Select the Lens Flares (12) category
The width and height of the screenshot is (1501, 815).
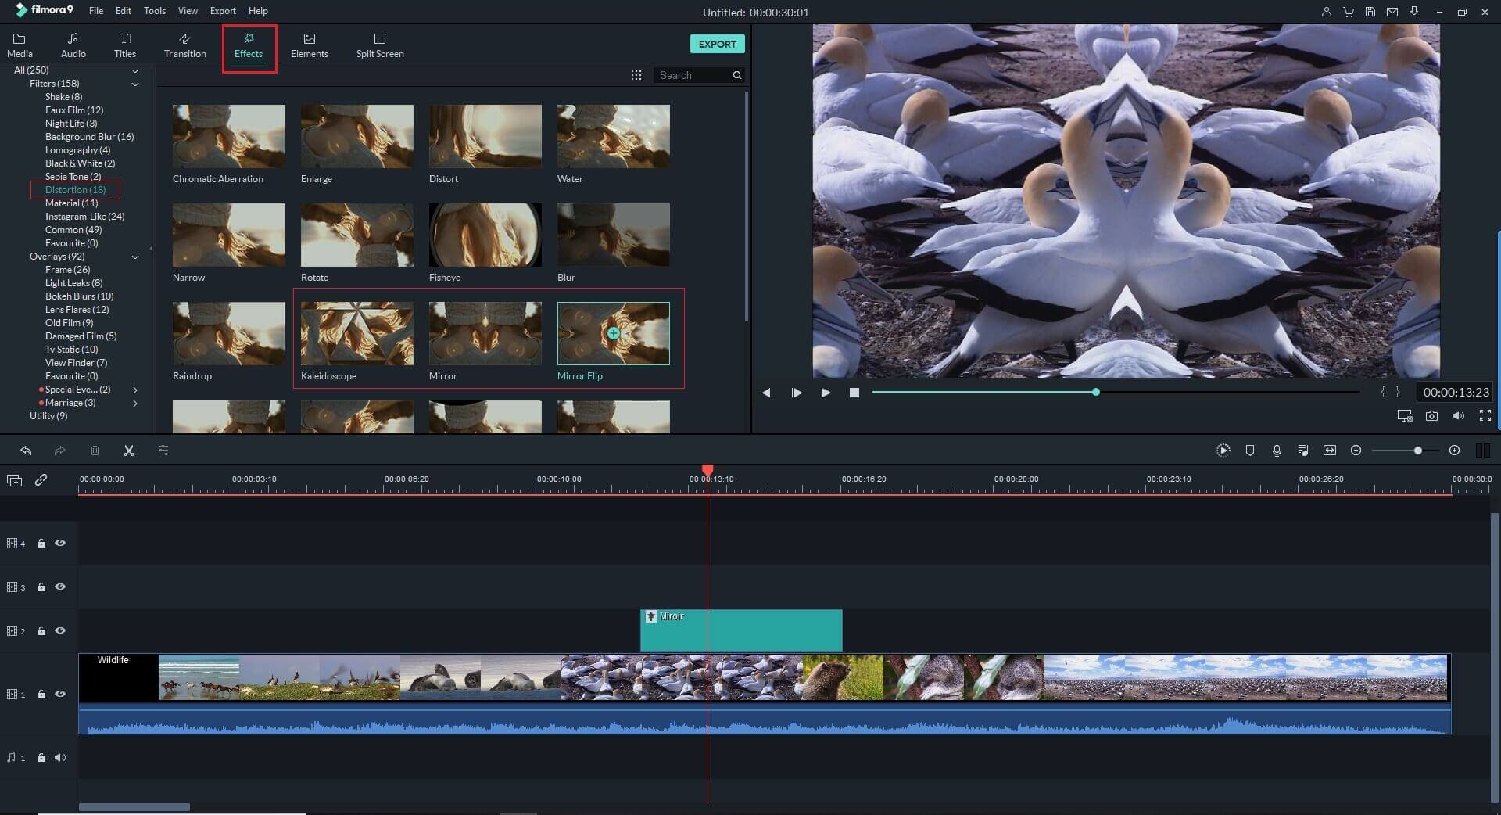point(77,310)
